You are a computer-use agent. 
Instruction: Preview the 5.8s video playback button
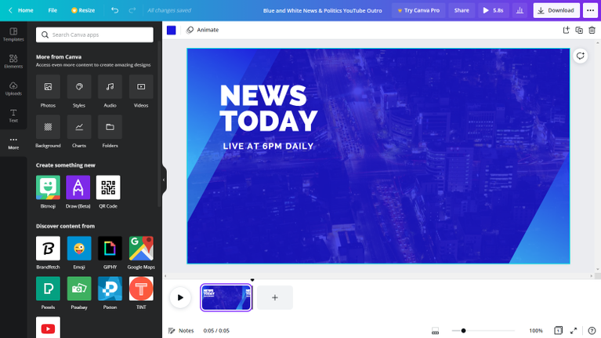(493, 10)
